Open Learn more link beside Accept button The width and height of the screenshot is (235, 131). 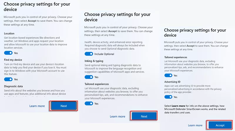coord(195,125)
